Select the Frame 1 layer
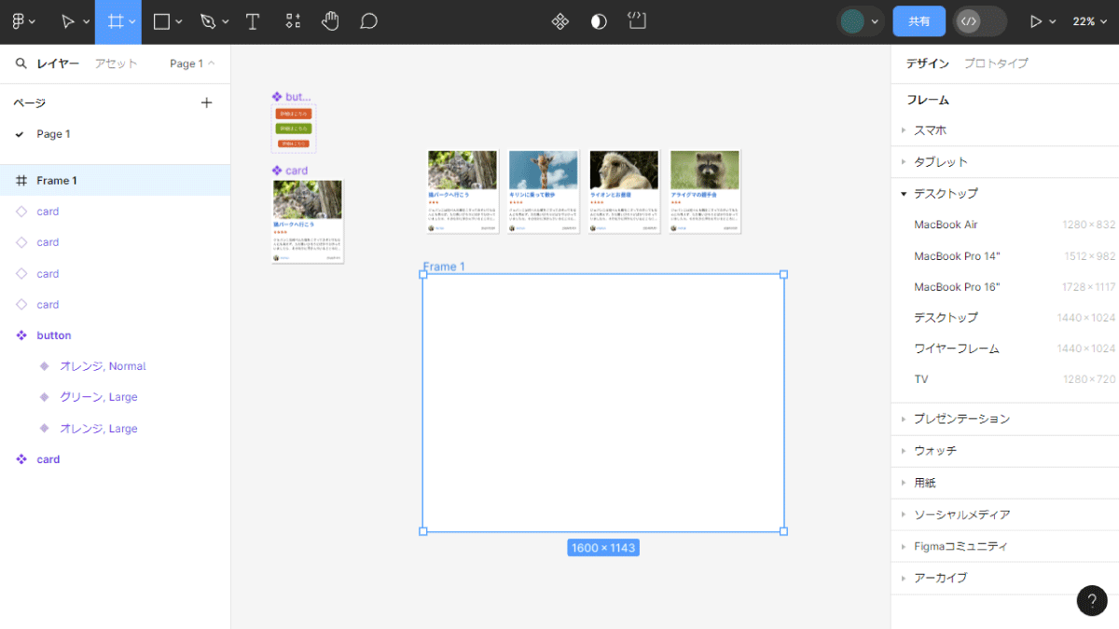Screen dimensions: 1119x629 115,181
